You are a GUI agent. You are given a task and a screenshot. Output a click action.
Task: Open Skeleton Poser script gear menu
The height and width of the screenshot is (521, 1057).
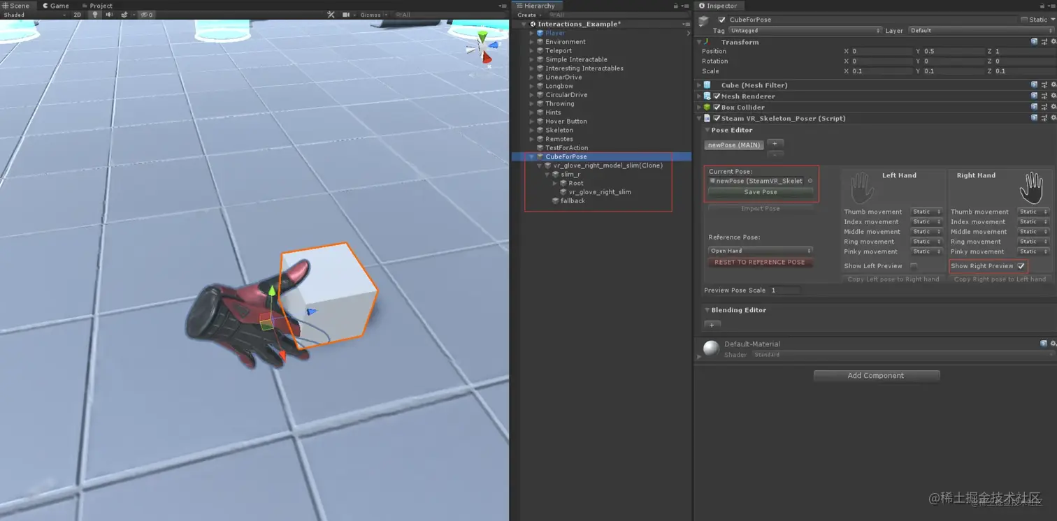[1053, 119]
